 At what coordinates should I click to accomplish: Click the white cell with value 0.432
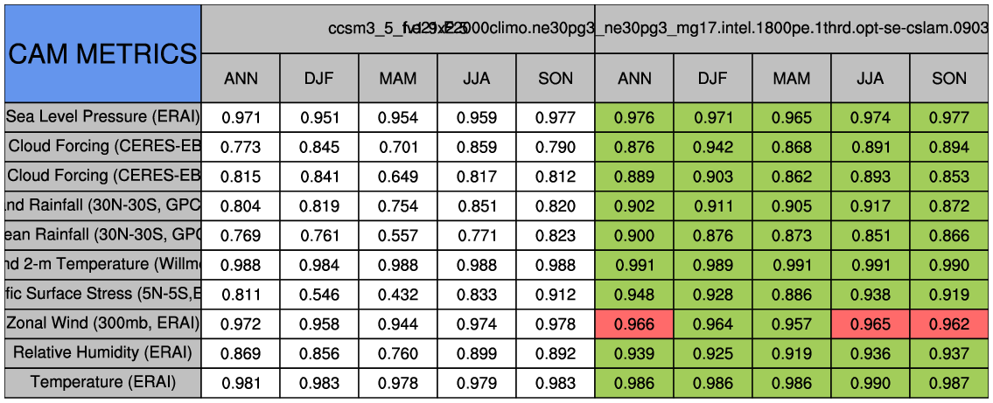398,294
